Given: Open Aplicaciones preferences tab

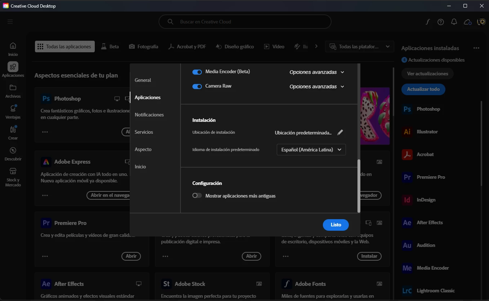Looking at the screenshot, I should point(148,97).
